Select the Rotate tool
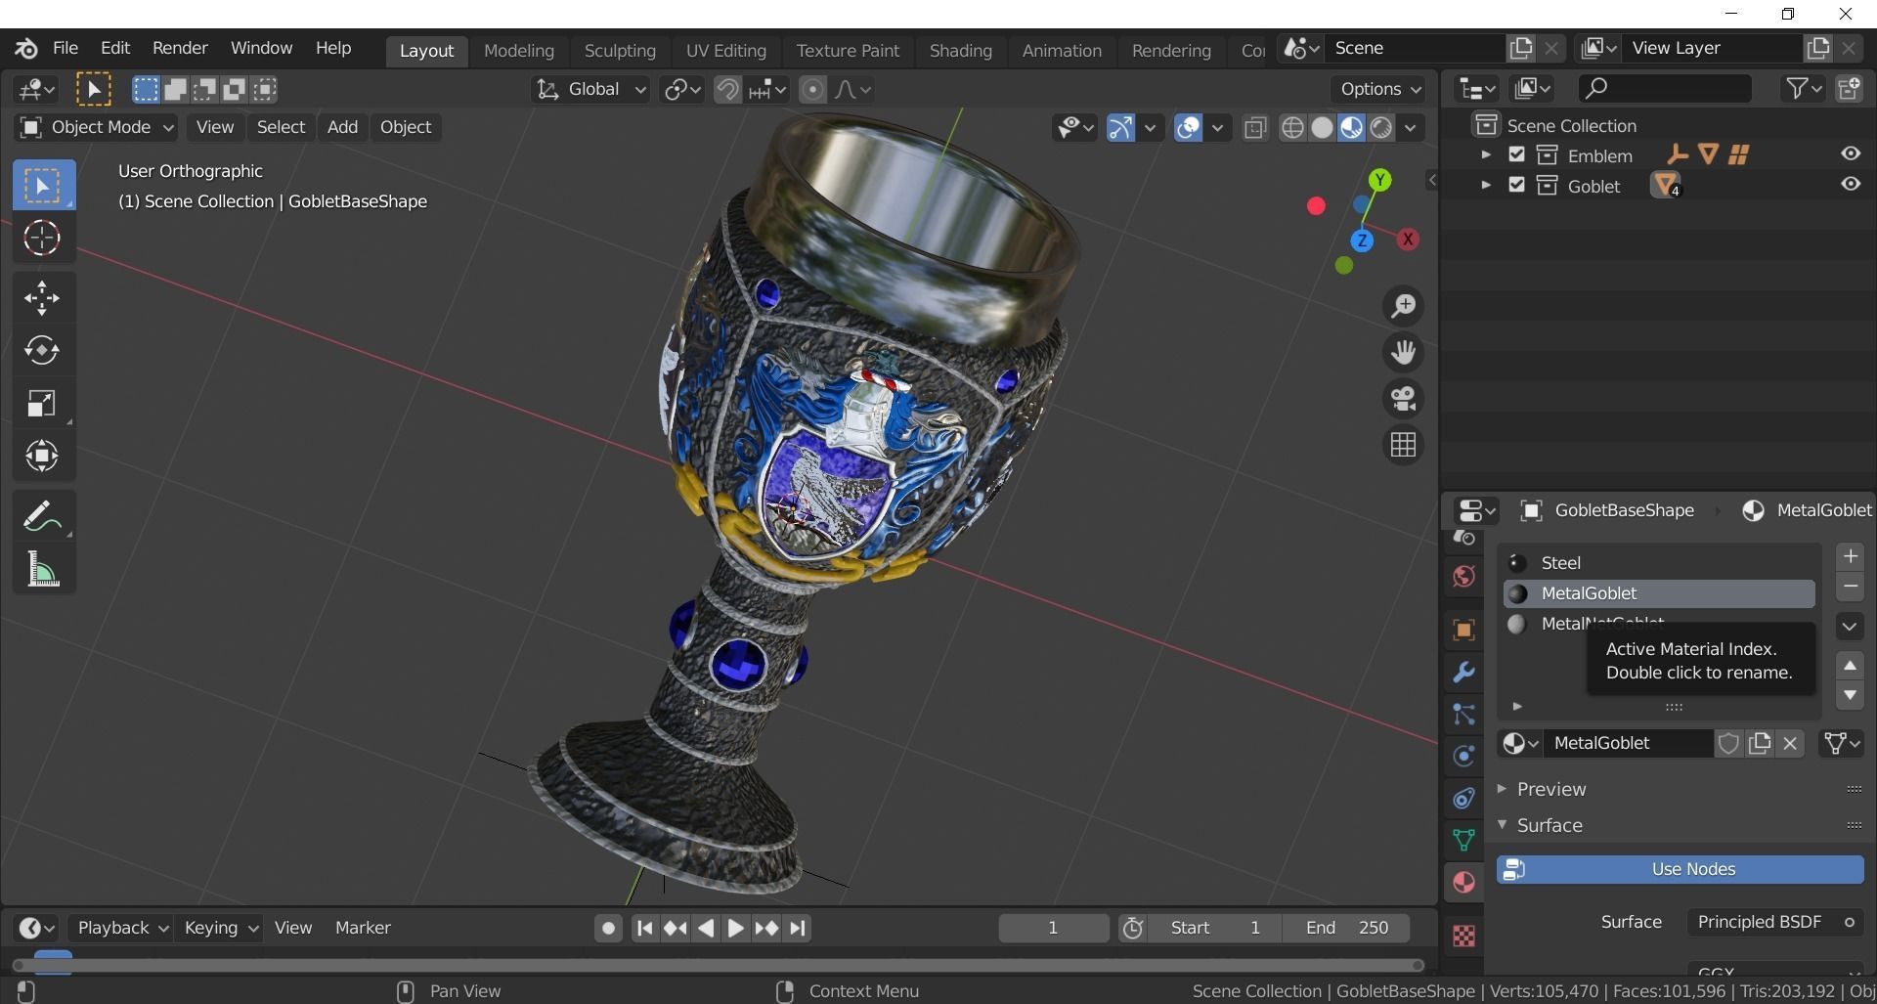 click(43, 350)
